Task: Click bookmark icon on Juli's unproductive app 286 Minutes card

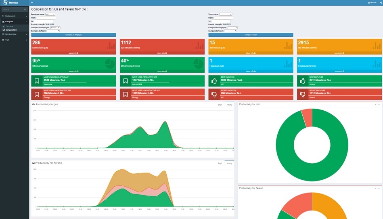Action: tap(37, 94)
